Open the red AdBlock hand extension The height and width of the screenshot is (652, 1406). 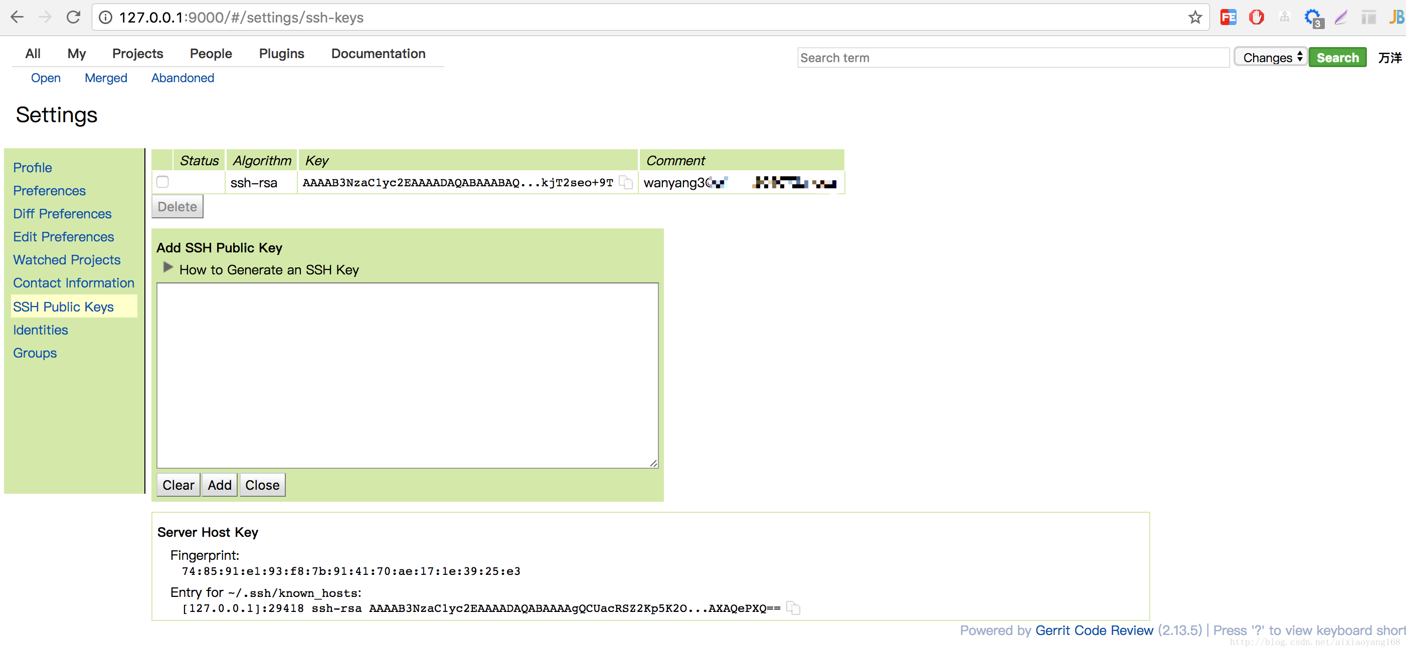(x=1256, y=18)
